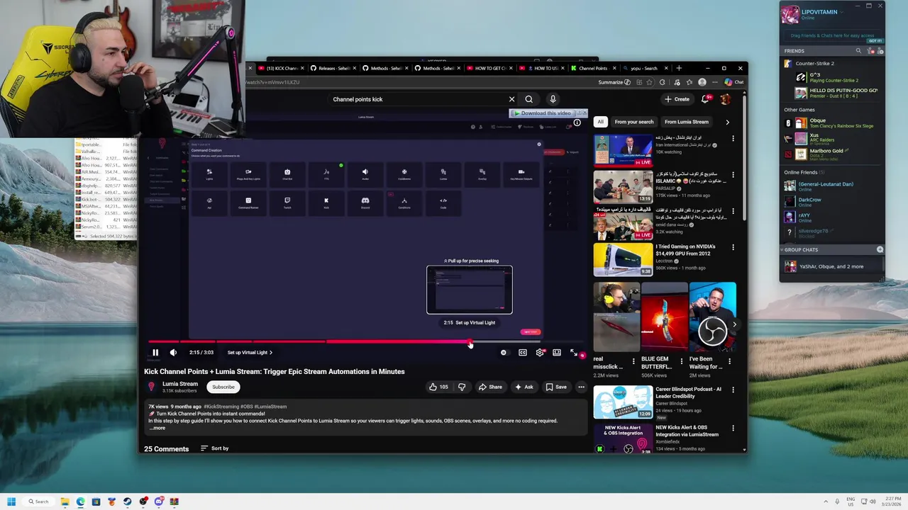Expand description with '...more'
The height and width of the screenshot is (510, 908).
(157, 428)
